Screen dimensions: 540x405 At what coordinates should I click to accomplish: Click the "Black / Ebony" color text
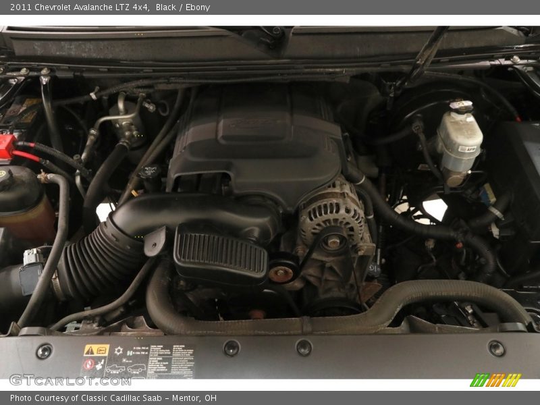coord(183,7)
